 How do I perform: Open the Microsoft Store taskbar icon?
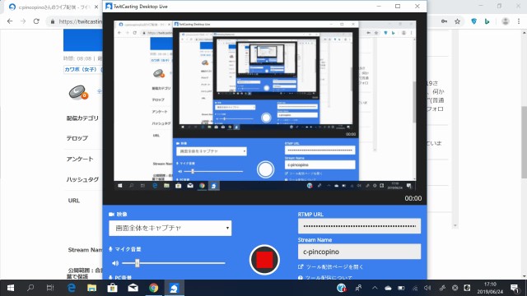(x=112, y=288)
